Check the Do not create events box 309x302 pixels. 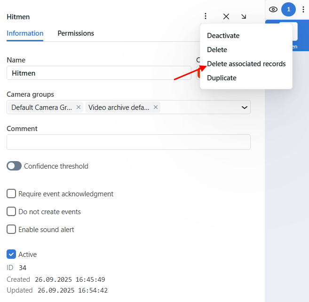coord(11,211)
